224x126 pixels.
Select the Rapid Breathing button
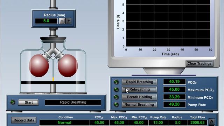pyautogui.click(x=139, y=82)
